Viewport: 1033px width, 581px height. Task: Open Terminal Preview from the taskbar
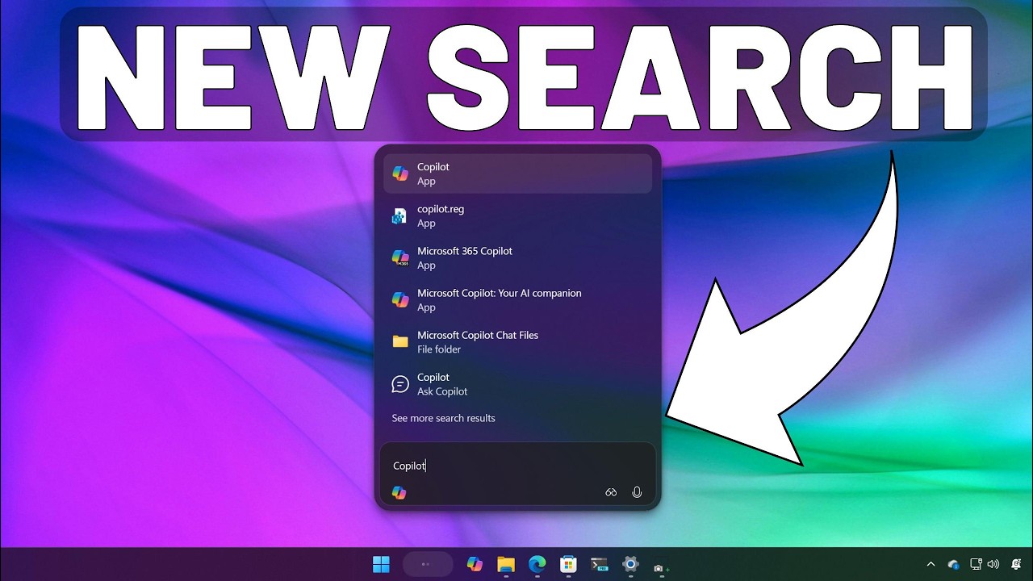point(599,564)
